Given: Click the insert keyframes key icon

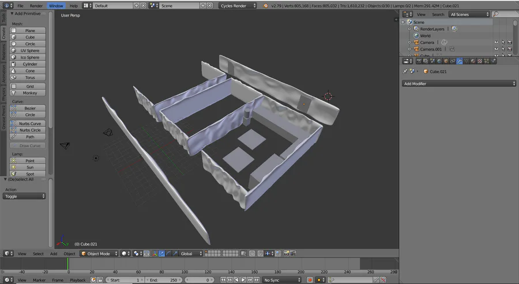Looking at the screenshot, I should [x=377, y=280].
